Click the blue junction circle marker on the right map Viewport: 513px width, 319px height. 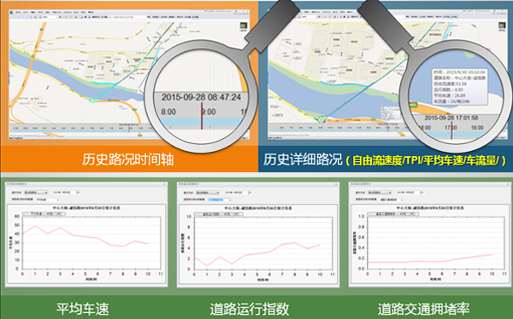click(322, 119)
